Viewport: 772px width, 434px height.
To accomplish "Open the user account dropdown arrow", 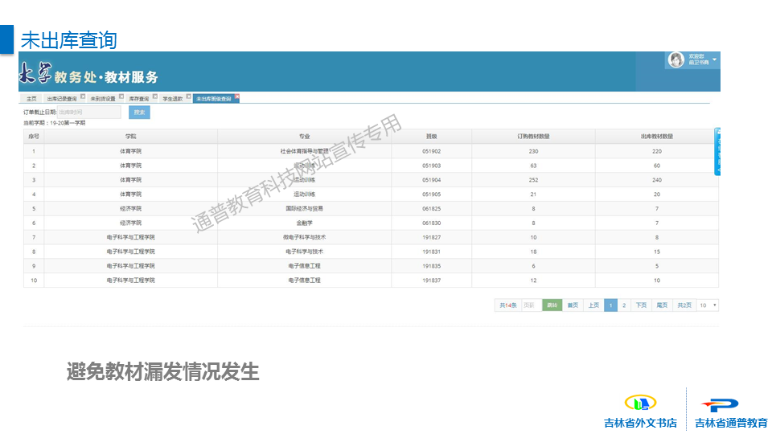I will [x=714, y=59].
